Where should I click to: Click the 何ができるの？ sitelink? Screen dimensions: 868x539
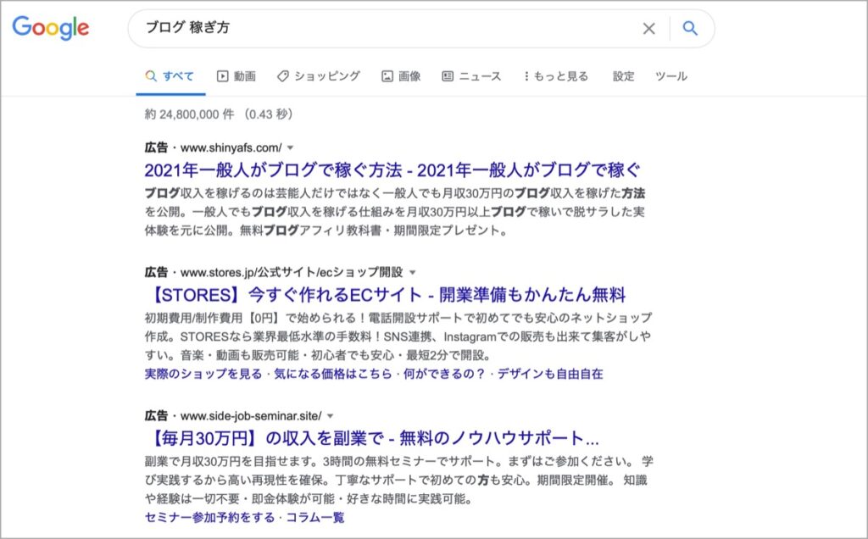[x=444, y=374]
